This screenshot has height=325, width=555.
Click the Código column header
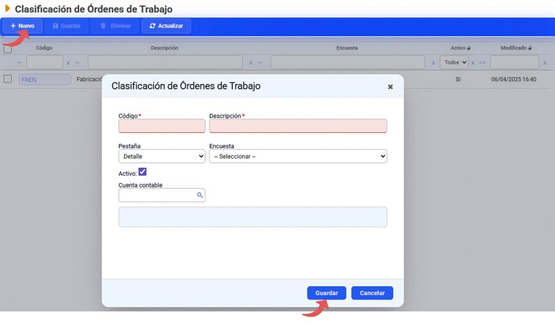[44, 48]
